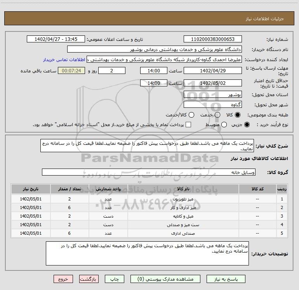Click the شماره نیاز number field
The width and height of the screenshot is (299, 290).
pyautogui.click(x=212, y=39)
